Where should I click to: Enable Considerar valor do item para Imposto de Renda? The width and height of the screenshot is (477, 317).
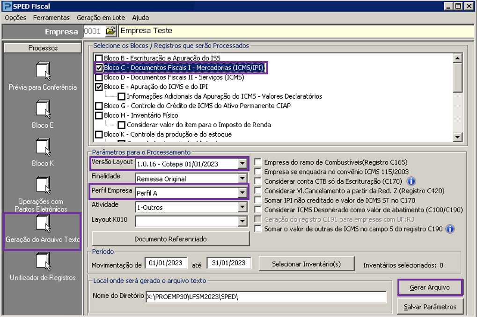(x=122, y=125)
